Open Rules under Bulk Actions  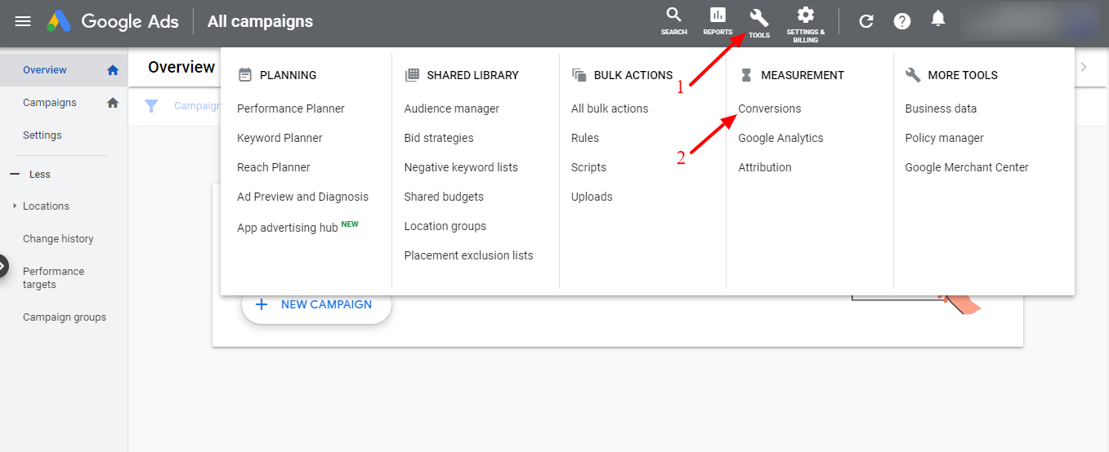pyautogui.click(x=585, y=138)
